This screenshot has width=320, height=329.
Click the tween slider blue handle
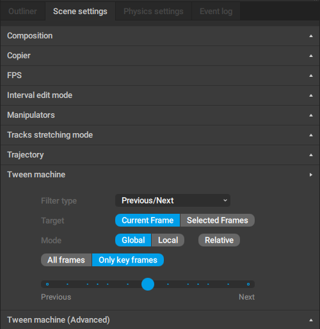click(x=148, y=284)
